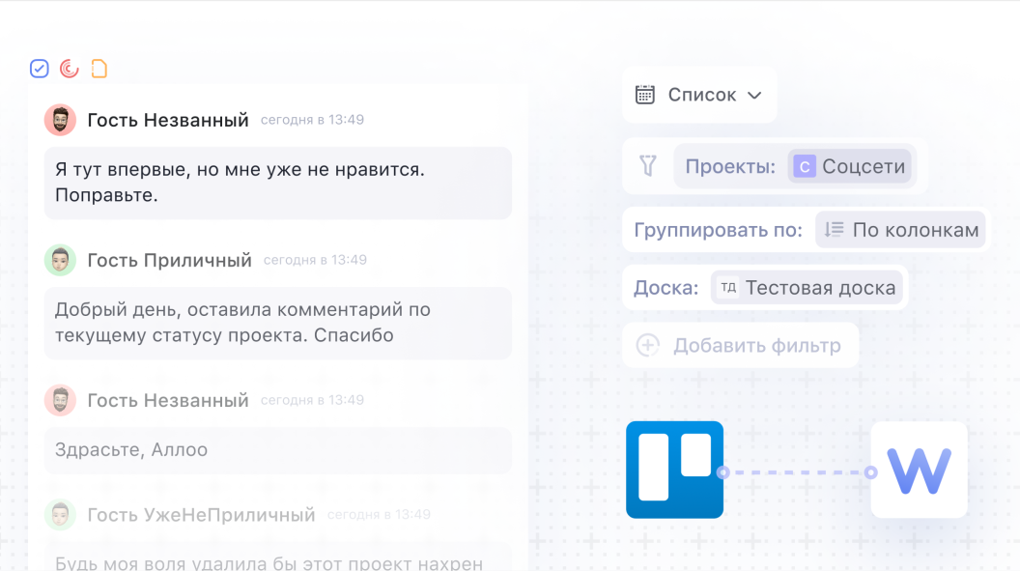Click the plus icon in Добавить фильтр

point(647,345)
